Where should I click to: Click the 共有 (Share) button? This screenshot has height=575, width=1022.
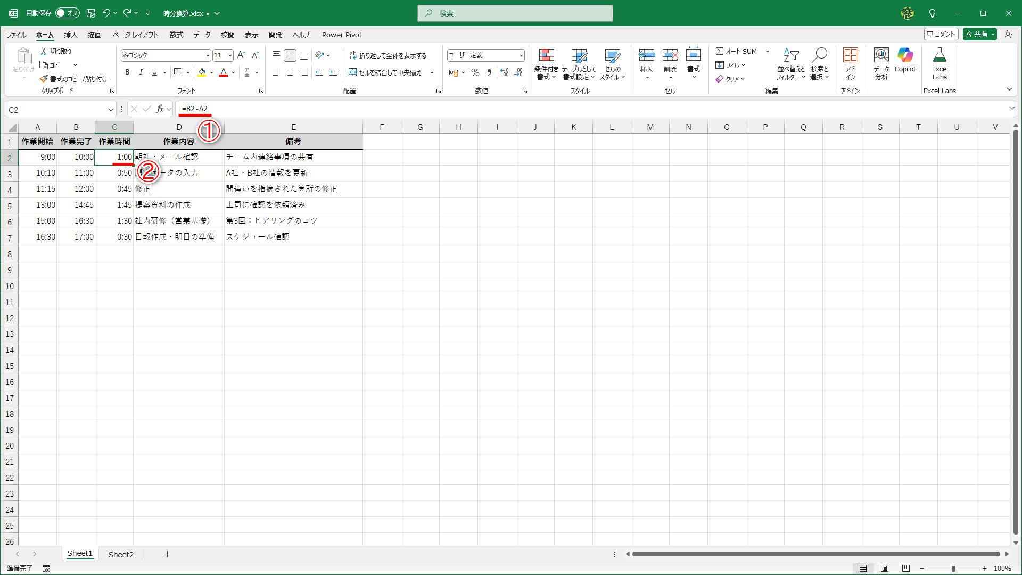[979, 34]
